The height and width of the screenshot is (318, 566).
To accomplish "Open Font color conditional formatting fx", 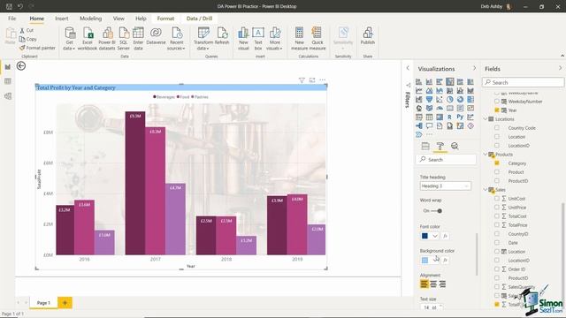I will click(x=446, y=236).
